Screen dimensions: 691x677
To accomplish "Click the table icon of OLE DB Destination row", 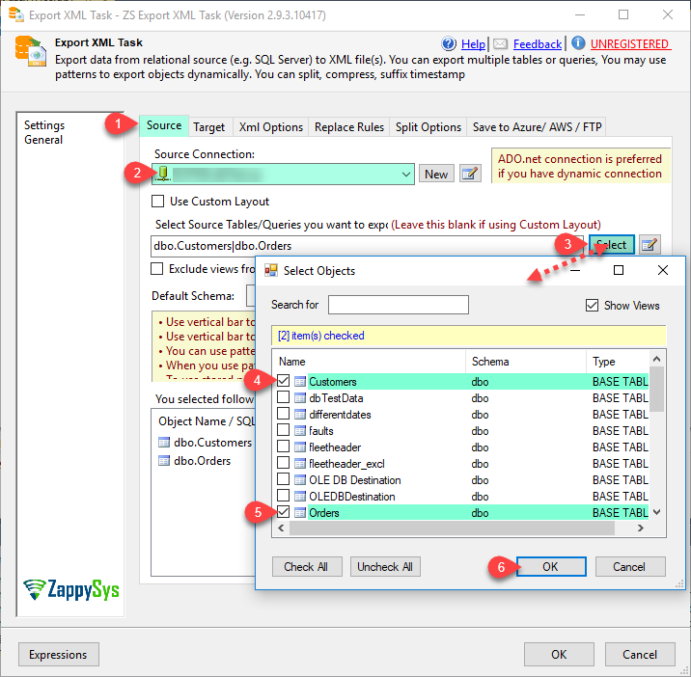I will (300, 480).
